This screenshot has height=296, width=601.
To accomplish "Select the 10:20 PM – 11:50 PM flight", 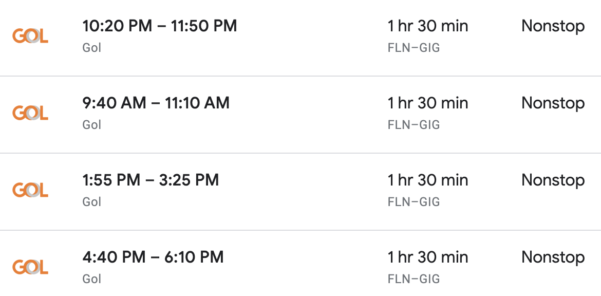I will point(159,26).
